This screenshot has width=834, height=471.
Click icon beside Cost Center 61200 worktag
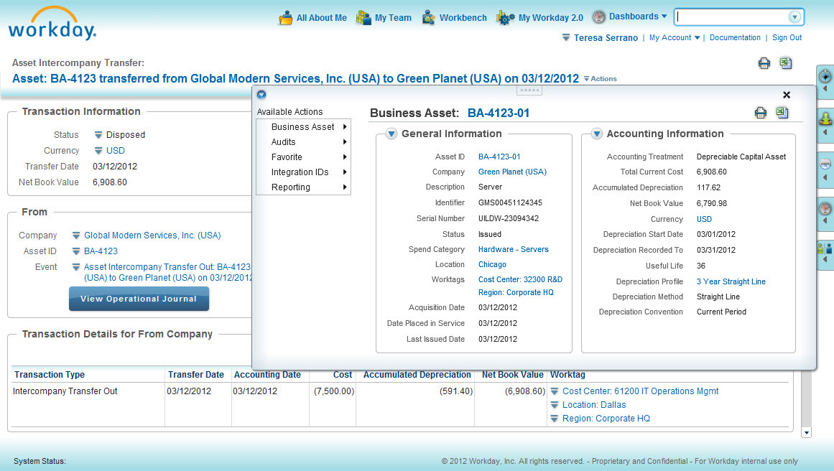click(x=555, y=391)
